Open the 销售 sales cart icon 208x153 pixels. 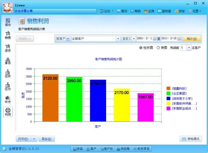click(x=8, y=35)
